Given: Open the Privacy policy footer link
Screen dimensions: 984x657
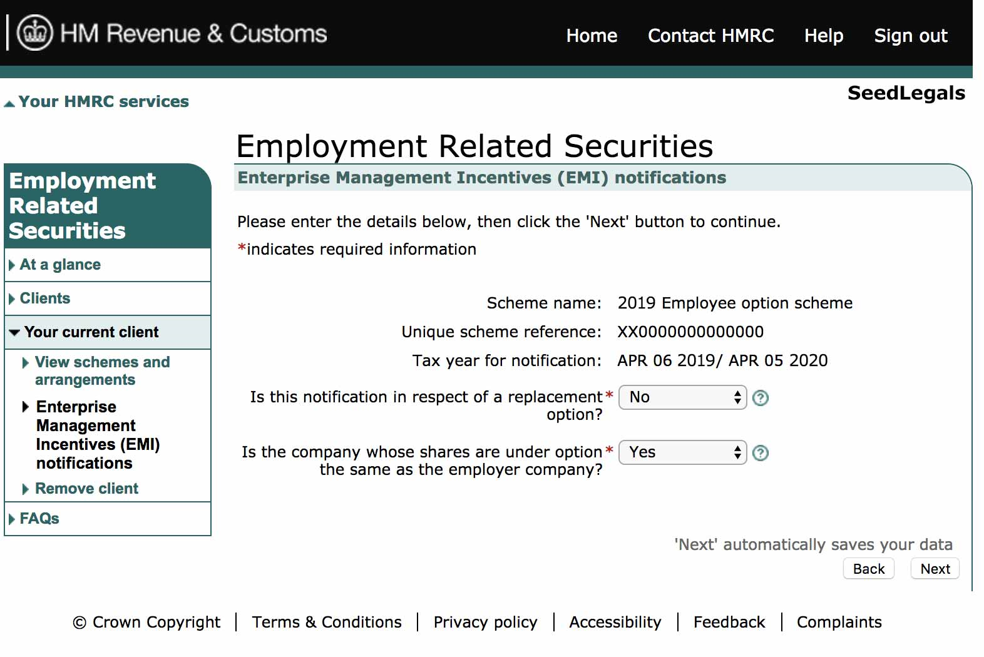Looking at the screenshot, I should point(485,622).
